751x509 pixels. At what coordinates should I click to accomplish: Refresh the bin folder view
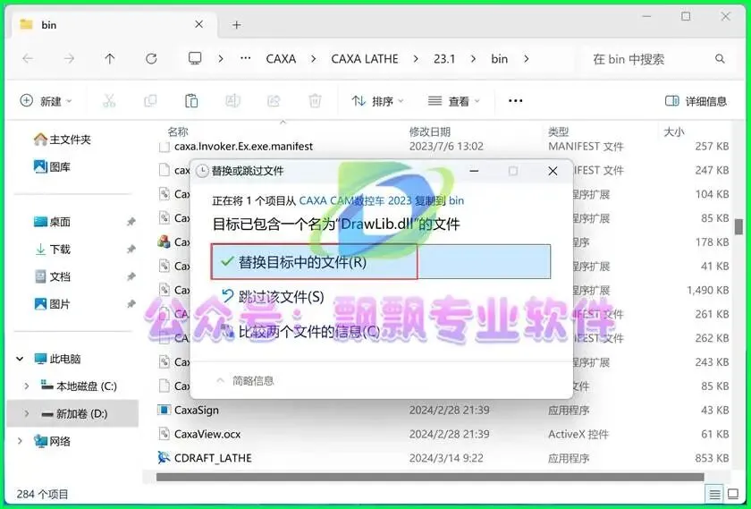click(151, 59)
